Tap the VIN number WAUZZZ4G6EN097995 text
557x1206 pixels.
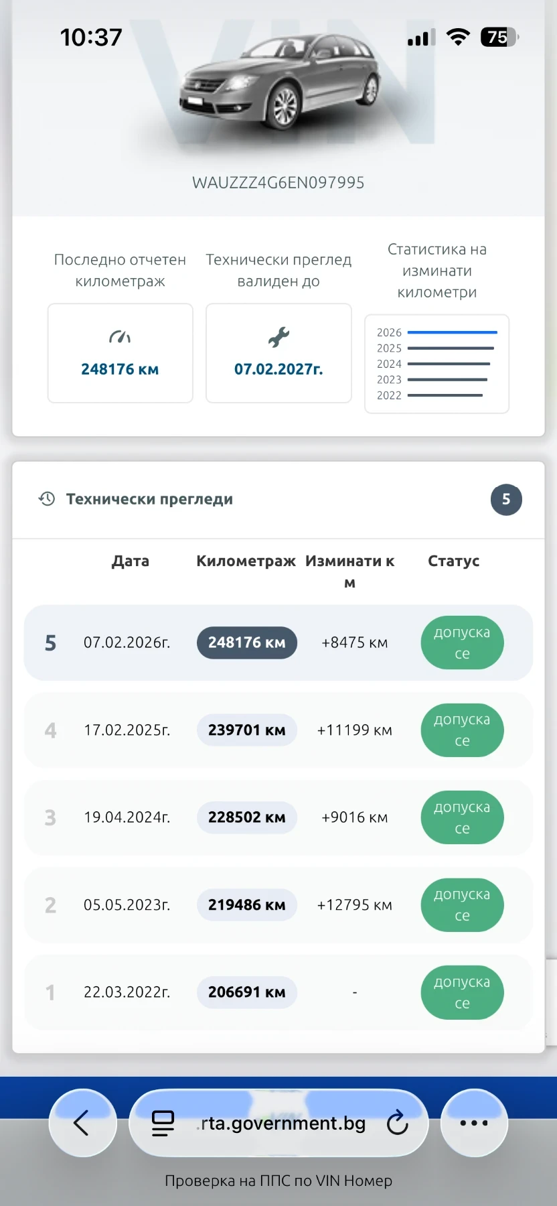[x=278, y=183]
